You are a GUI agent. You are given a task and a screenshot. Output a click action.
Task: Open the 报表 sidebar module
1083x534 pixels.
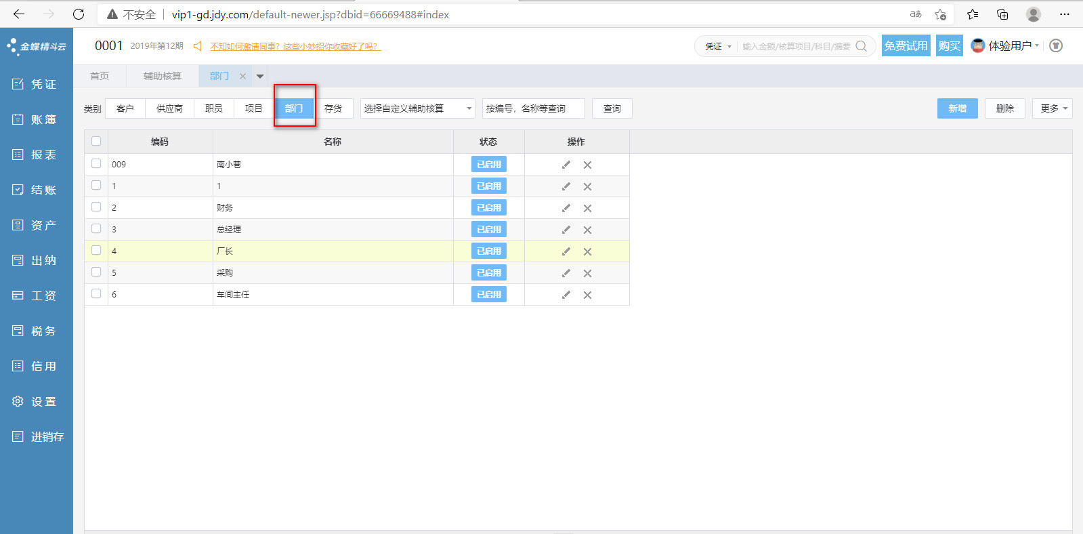[34, 155]
